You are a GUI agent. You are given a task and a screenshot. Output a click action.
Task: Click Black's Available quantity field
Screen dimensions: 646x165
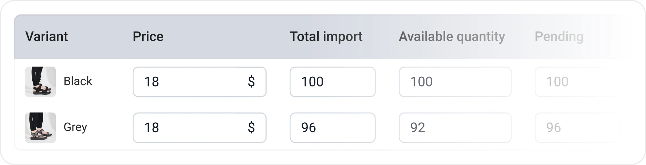tap(455, 82)
